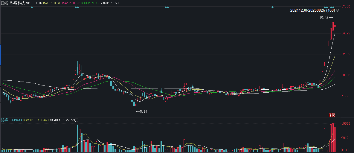The width and height of the screenshot is (354, 153).
Task: Open the 20241230-20250826 date range link
Action: (x=312, y=10)
